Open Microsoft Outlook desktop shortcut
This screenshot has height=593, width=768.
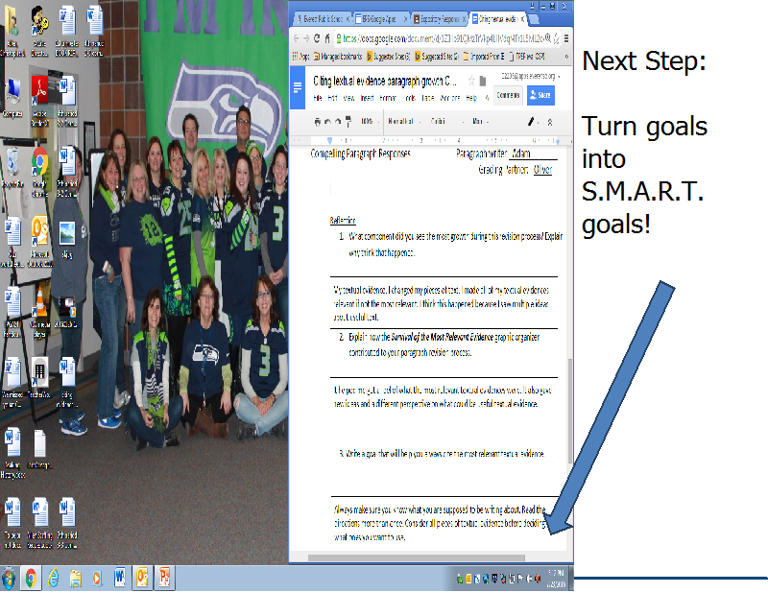(39, 243)
